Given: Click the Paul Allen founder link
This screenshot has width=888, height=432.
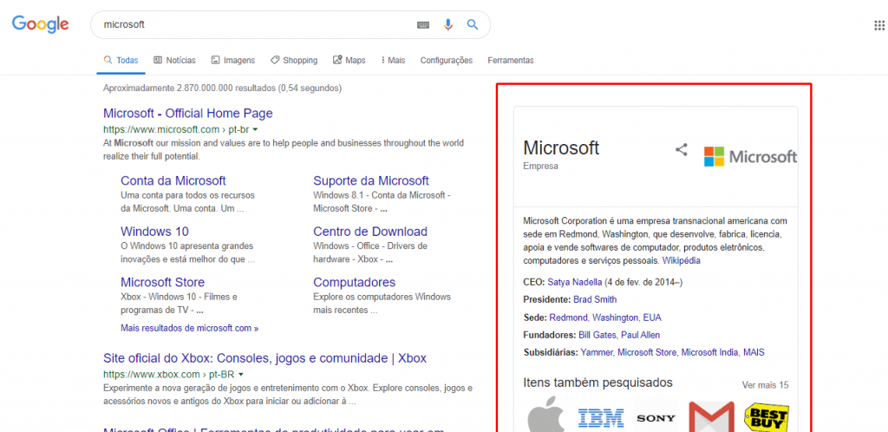Looking at the screenshot, I should pyautogui.click(x=641, y=335).
